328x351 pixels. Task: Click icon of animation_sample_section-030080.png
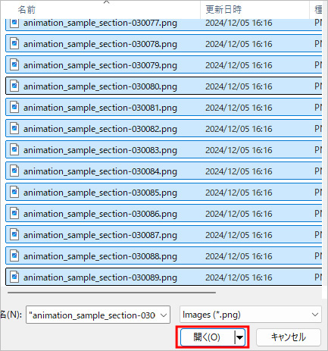pos(14,86)
